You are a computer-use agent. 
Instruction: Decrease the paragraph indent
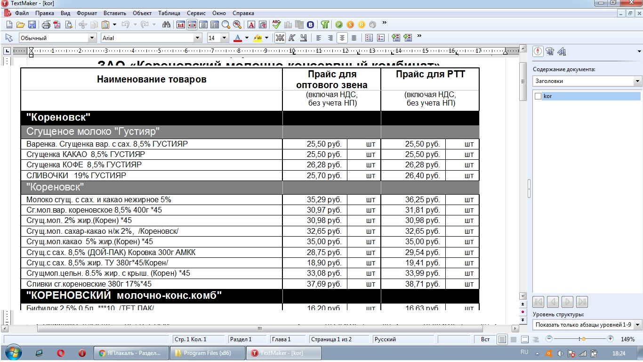(396, 38)
